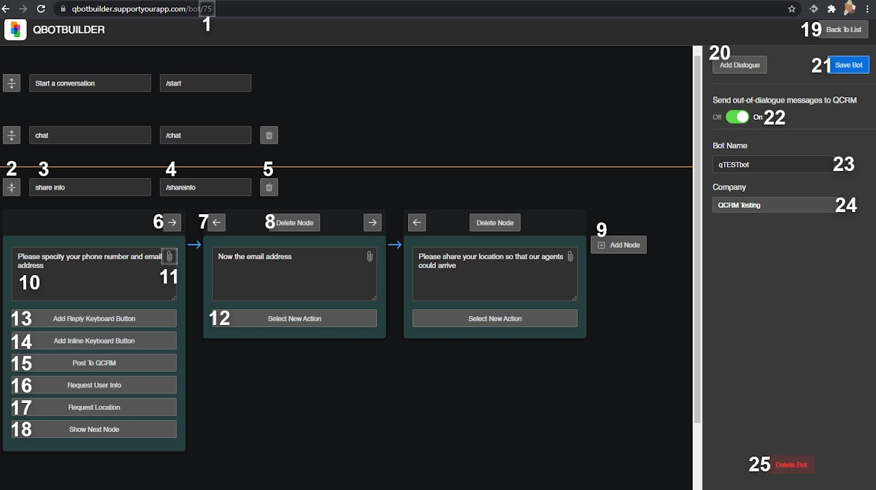Click the paperclip in the 'Now the email address' node

tap(370, 257)
